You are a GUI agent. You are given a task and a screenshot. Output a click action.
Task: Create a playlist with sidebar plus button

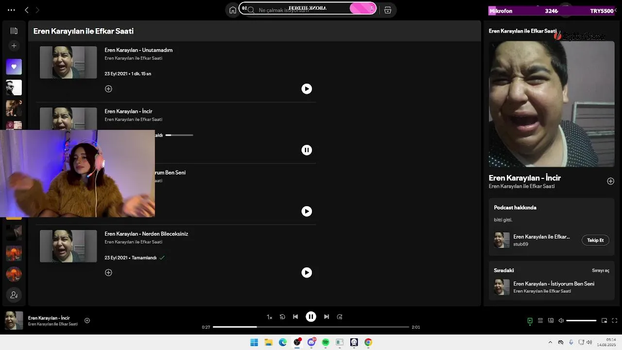[14, 46]
